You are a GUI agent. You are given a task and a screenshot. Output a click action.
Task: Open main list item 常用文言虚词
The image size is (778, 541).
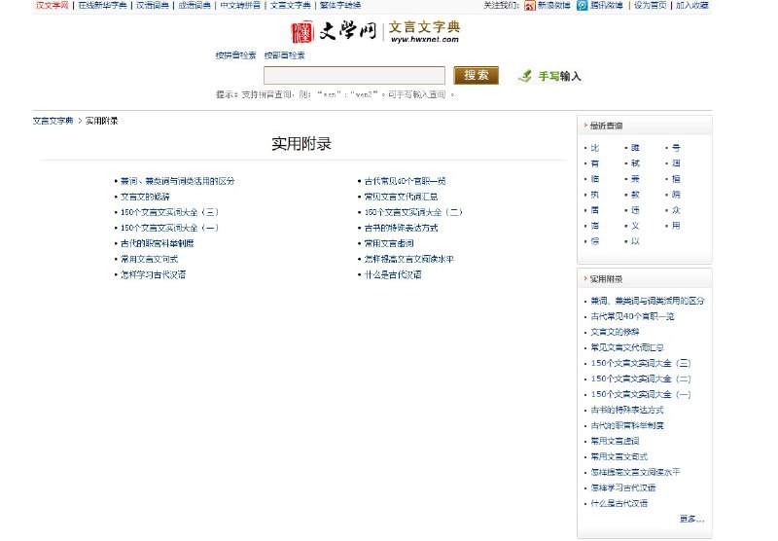(x=389, y=243)
